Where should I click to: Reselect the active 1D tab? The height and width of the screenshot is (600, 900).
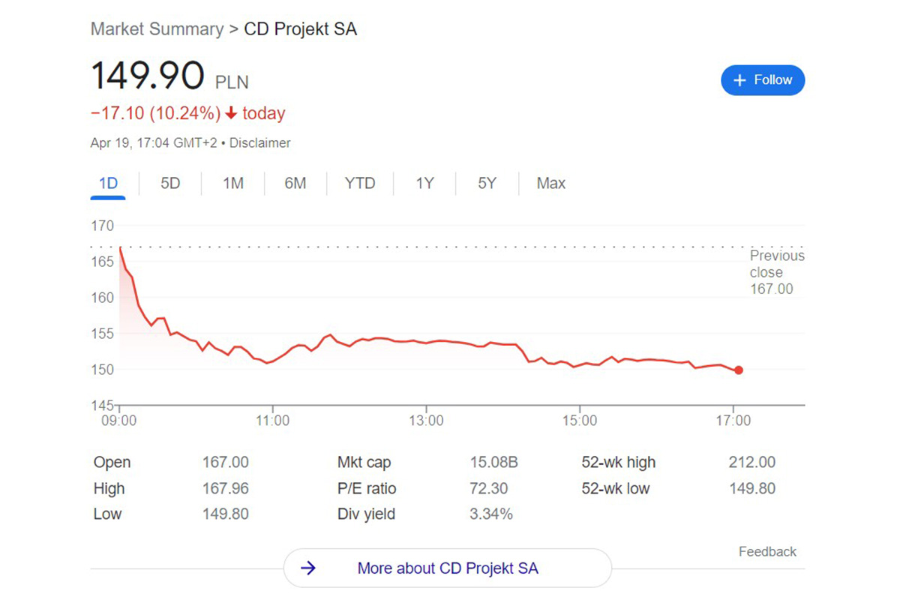coord(108,183)
